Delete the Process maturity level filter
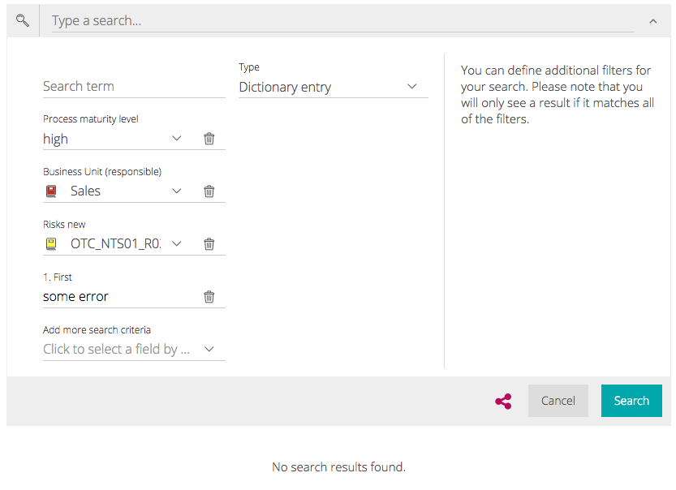 (209, 139)
